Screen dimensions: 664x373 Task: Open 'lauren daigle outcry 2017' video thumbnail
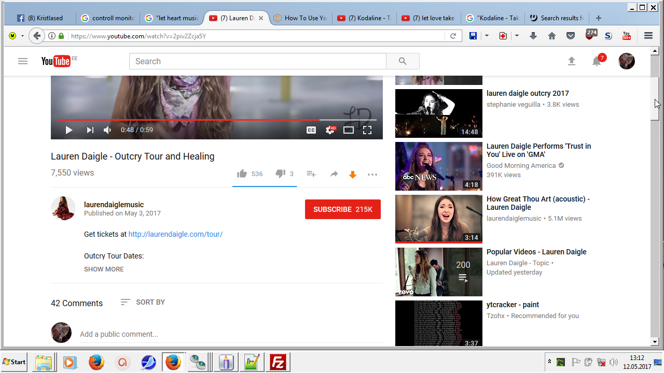click(439, 113)
